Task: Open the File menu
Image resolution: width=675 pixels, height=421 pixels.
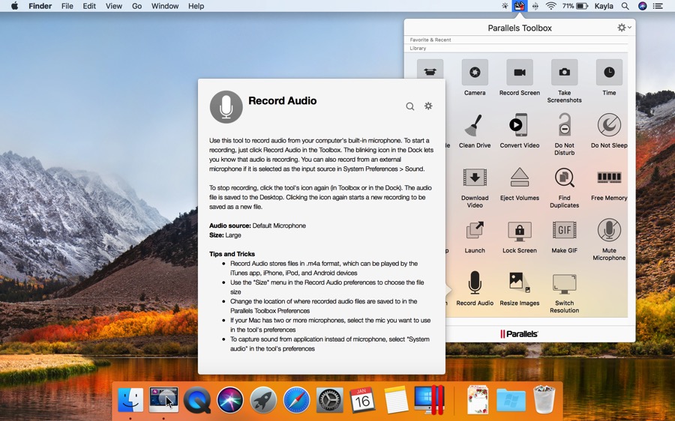Action: click(x=67, y=6)
